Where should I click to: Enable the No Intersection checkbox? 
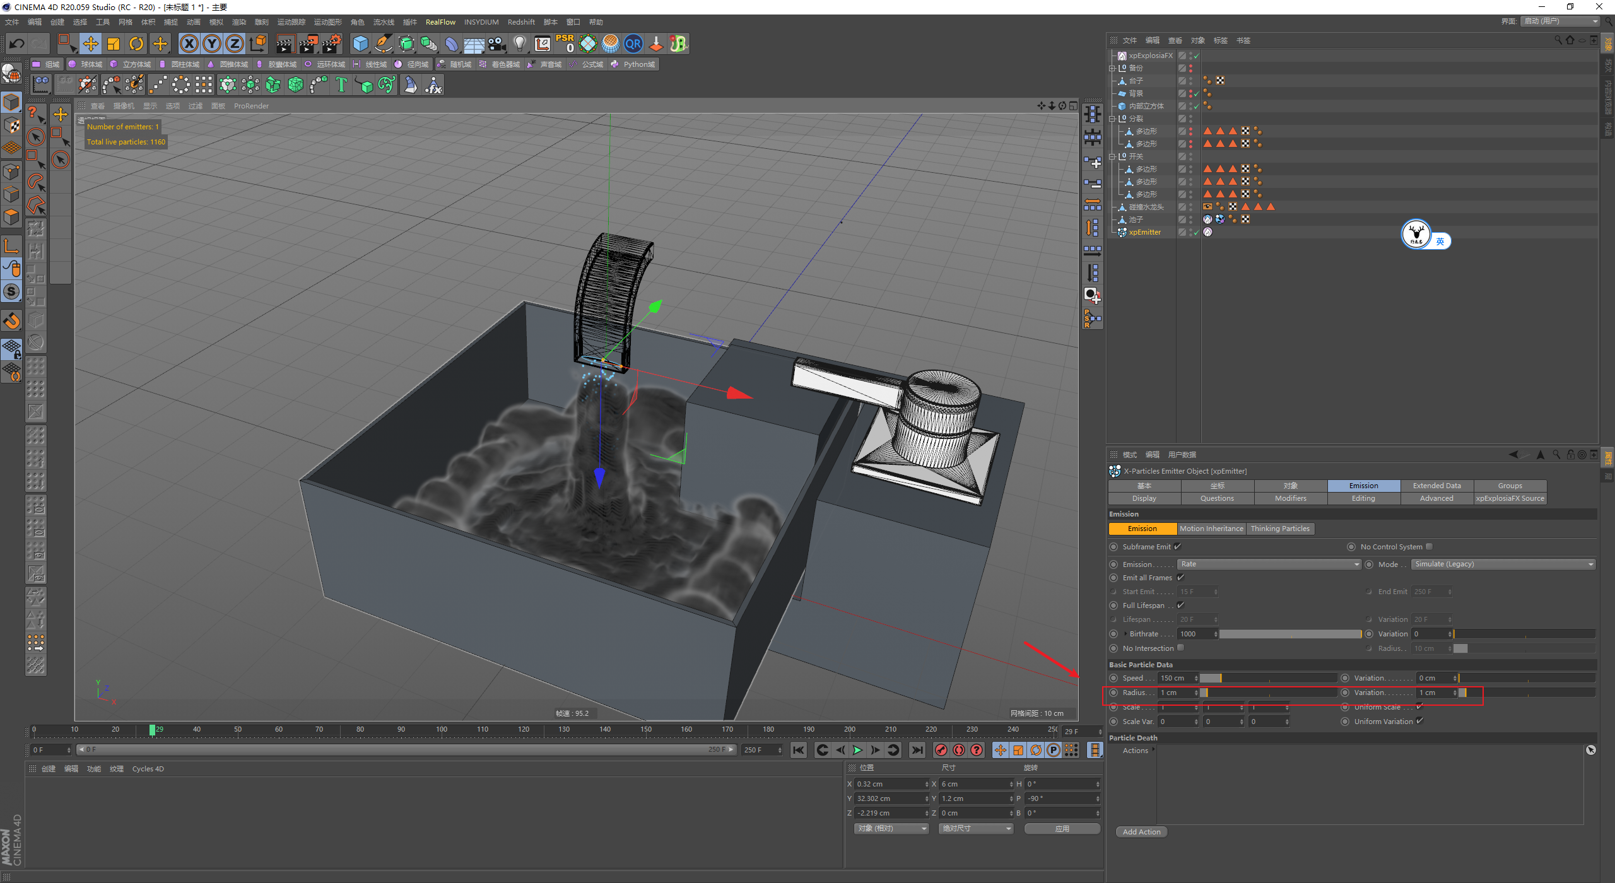pyautogui.click(x=1181, y=648)
